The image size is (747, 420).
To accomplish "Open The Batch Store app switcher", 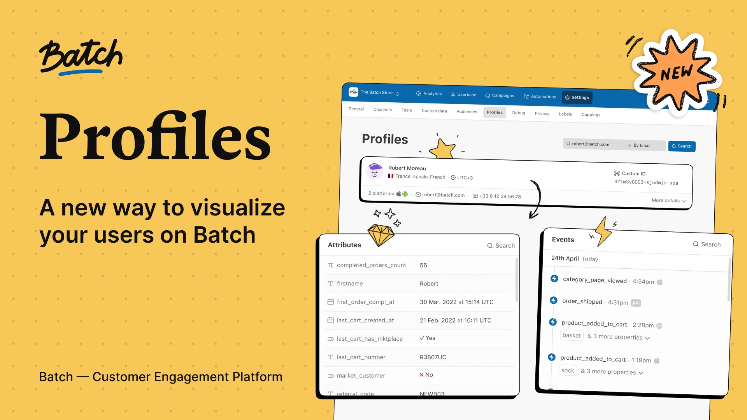I will [x=379, y=93].
